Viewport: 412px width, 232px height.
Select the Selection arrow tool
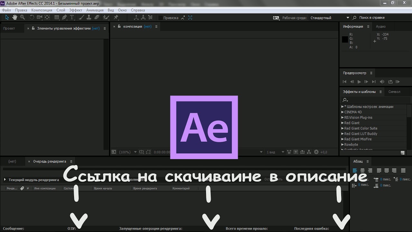click(x=7, y=17)
